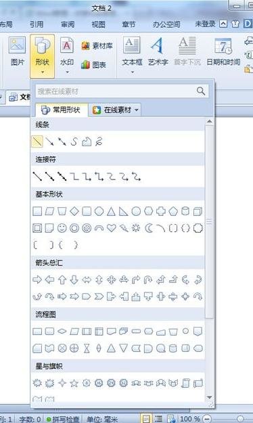
Task: Expand the 文本框 dropdown arrow
Action: [x=132, y=72]
